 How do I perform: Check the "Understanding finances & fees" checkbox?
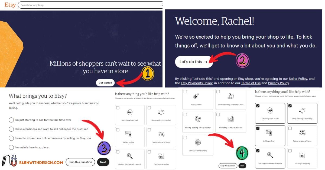click(x=218, y=91)
